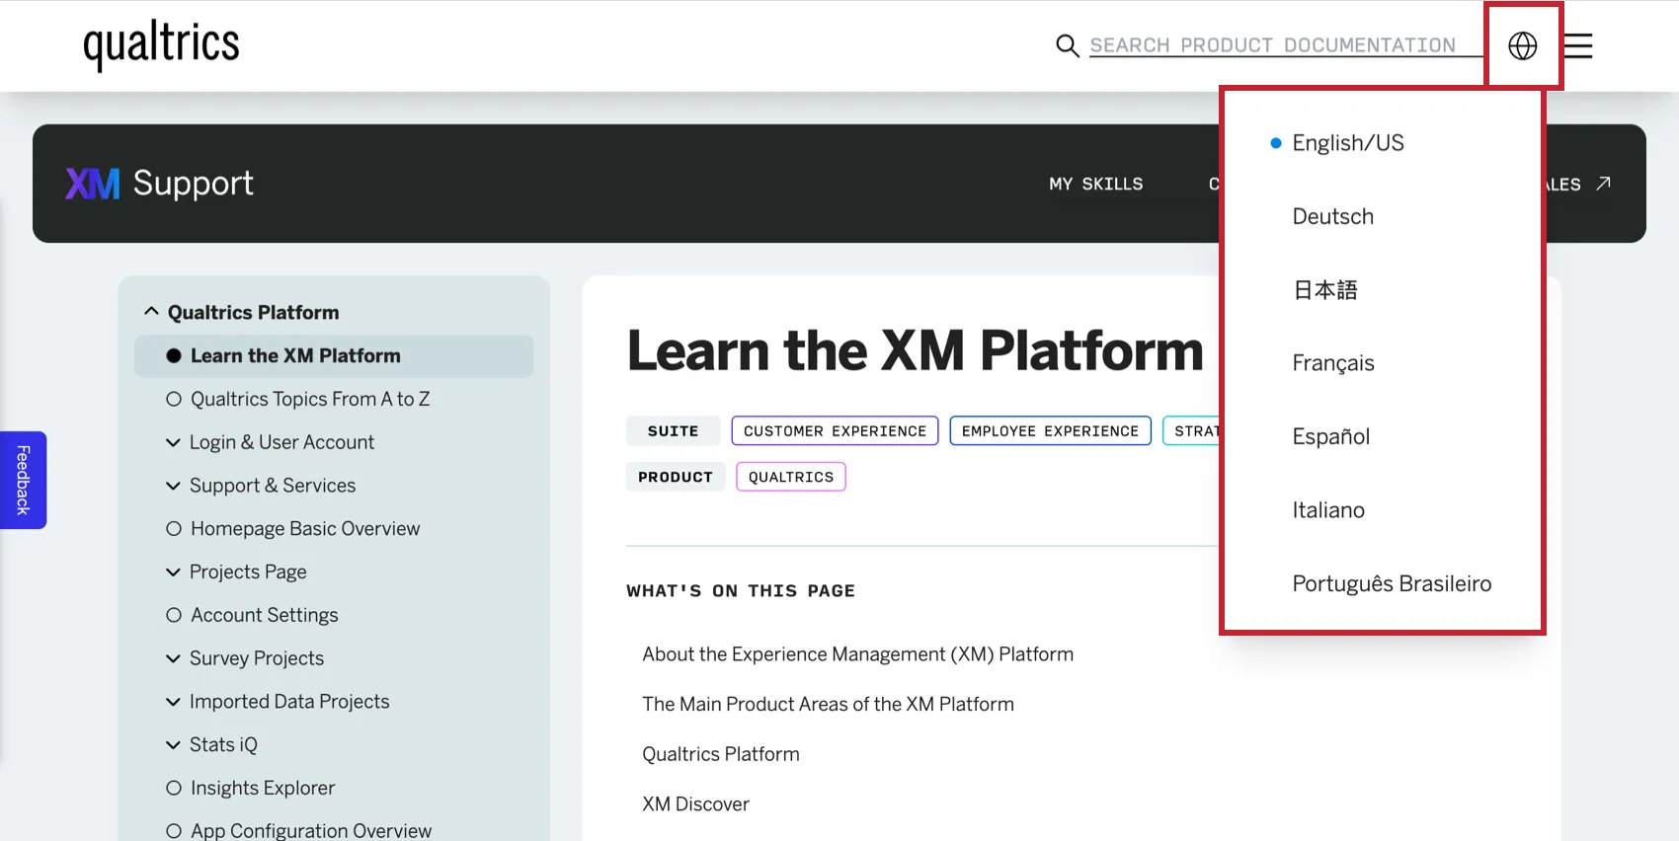Image resolution: width=1679 pixels, height=841 pixels.
Task: Click the Customer Experience tag
Action: pyautogui.click(x=835, y=431)
